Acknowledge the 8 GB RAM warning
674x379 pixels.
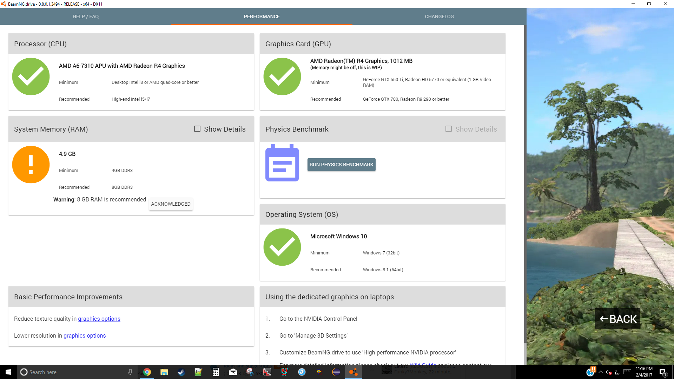[x=171, y=204]
